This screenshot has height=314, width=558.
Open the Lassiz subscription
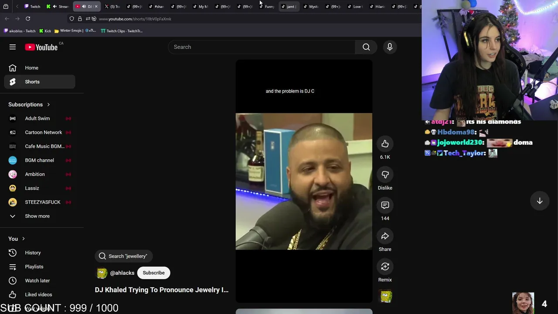[40, 188]
